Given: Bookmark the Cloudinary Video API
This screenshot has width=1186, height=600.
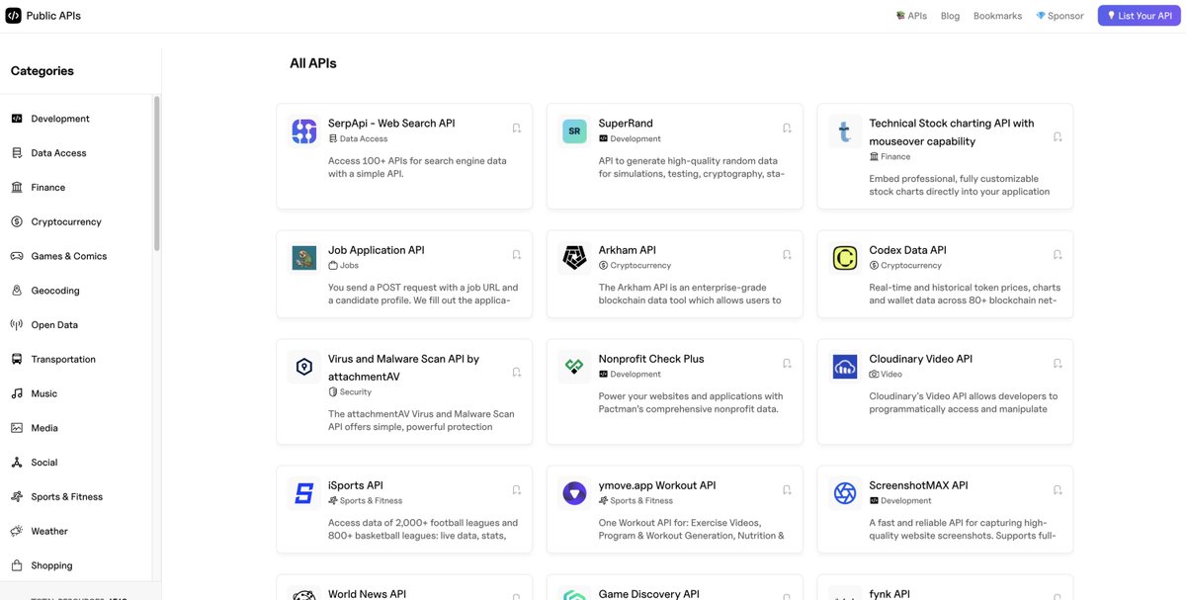Looking at the screenshot, I should [1058, 363].
